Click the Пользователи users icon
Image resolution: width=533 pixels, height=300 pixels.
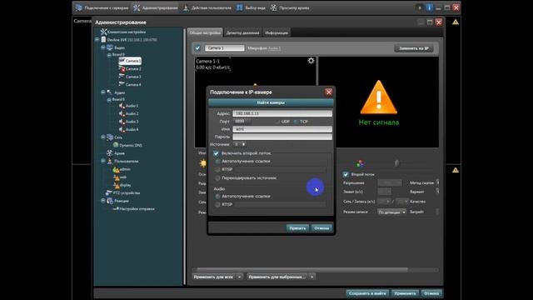(110, 161)
